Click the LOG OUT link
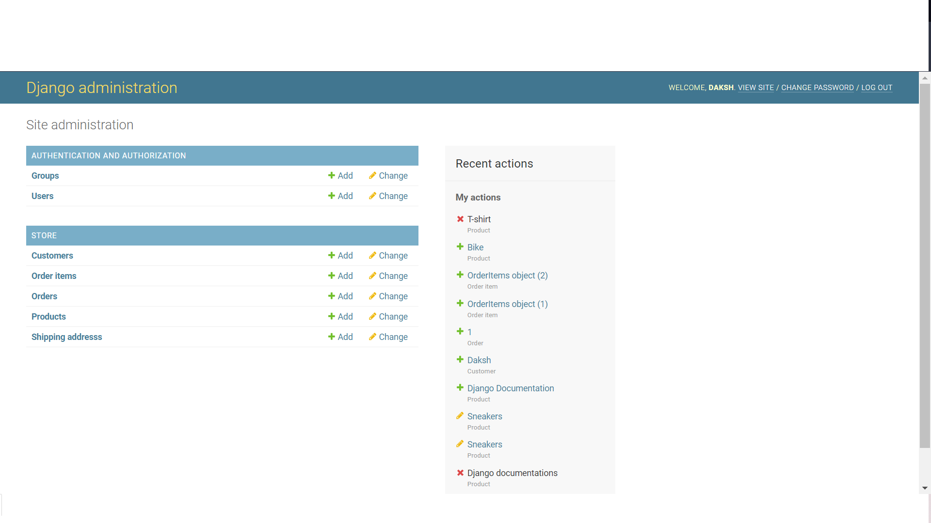 coord(877,88)
